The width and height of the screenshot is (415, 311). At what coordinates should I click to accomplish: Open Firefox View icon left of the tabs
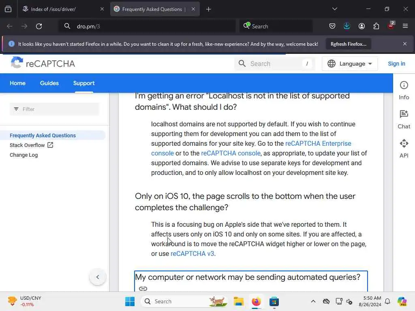[8, 9]
